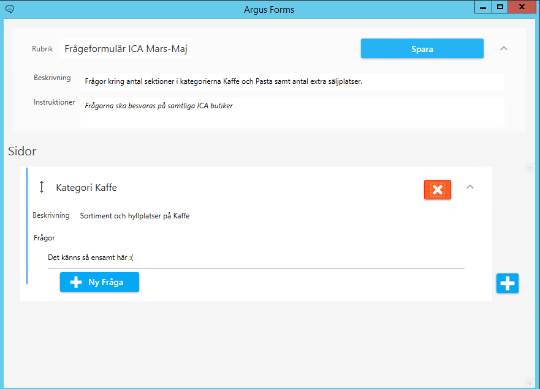Screen dimensions: 540x389
Task: Save the form with Spara button
Action: (x=422, y=48)
